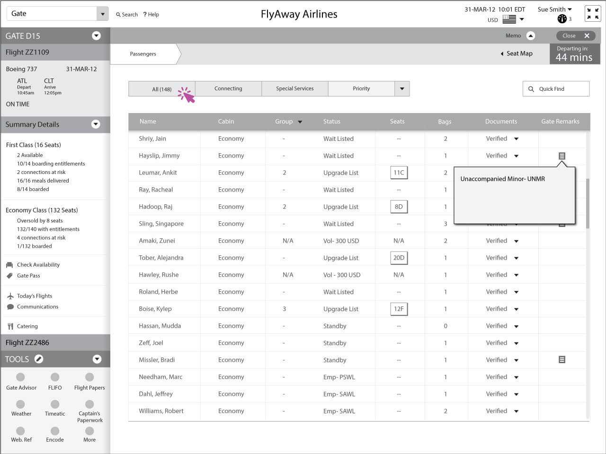Collapse the GATE D15 section

click(96, 36)
